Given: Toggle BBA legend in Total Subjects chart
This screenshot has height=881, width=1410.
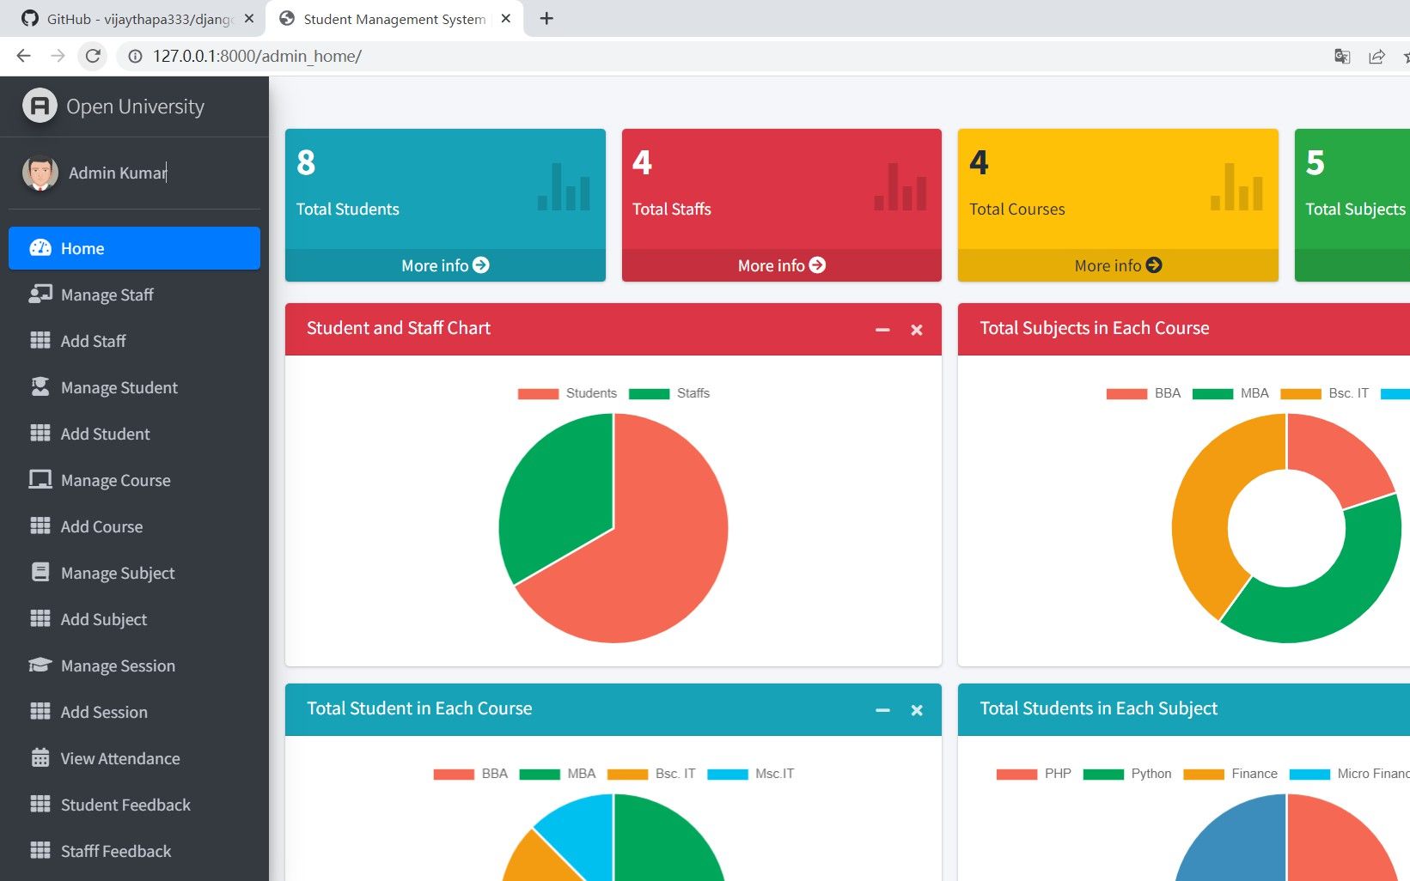Looking at the screenshot, I should [x=1144, y=393].
